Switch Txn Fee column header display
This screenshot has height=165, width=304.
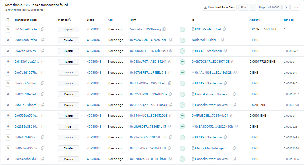tap(289, 20)
